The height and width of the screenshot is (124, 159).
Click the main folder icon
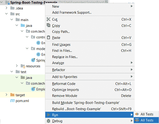pyautogui.click(x=18, y=19)
